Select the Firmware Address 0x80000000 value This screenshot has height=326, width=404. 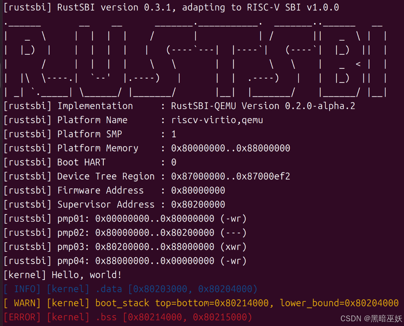click(x=198, y=191)
